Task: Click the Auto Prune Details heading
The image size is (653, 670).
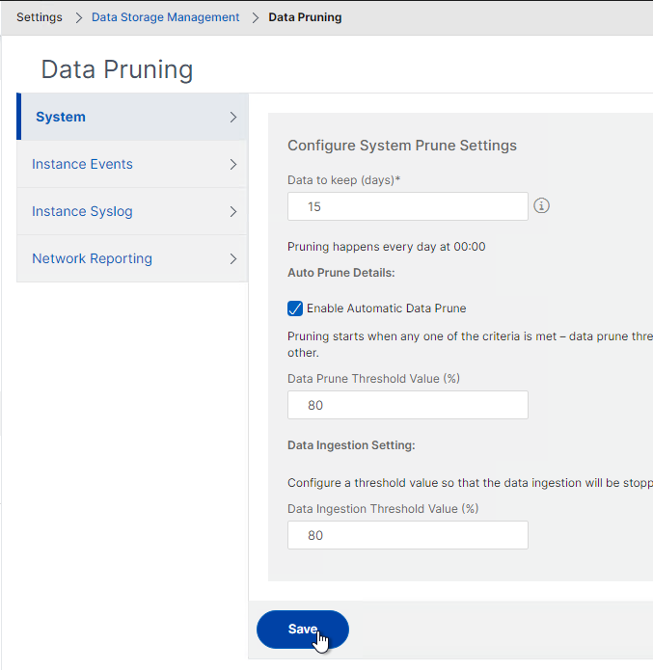Action: click(x=340, y=273)
